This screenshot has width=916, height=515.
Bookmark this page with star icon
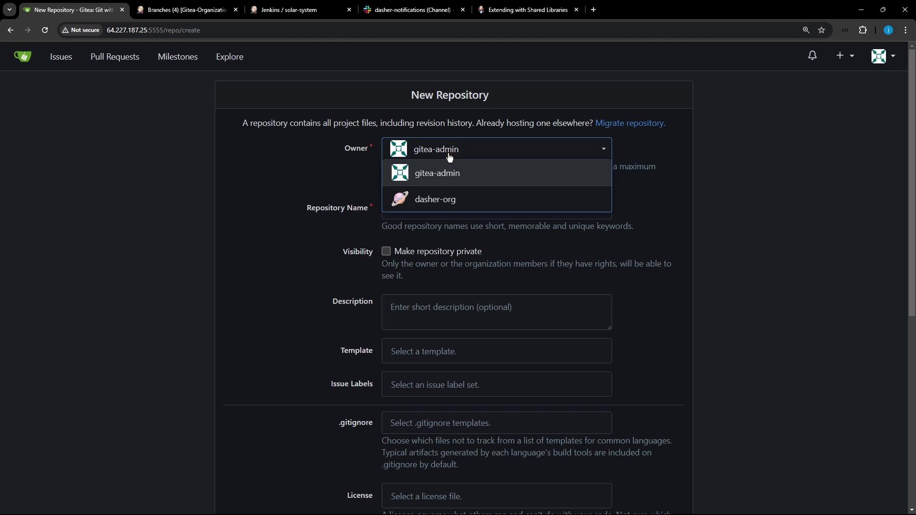(822, 30)
